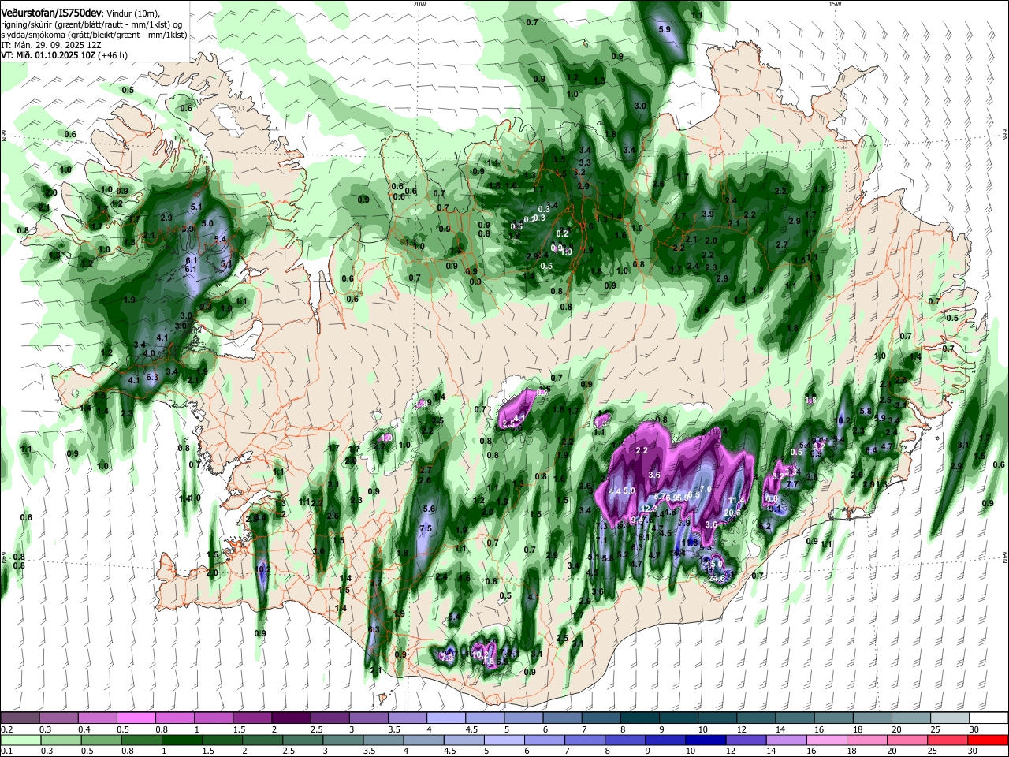
Task: Click the 12.3 precipitation value on the map
Action: (x=649, y=509)
